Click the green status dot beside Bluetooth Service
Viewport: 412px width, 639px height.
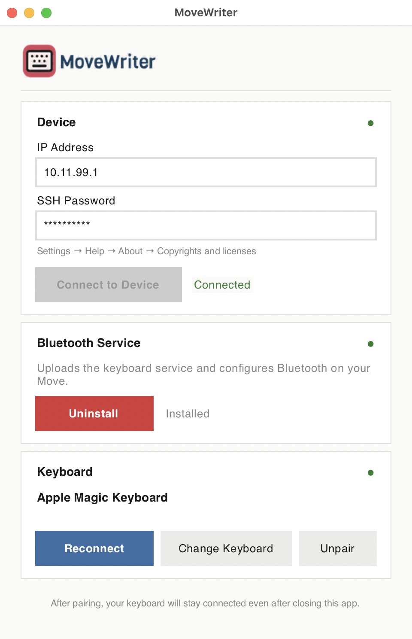[x=370, y=344]
